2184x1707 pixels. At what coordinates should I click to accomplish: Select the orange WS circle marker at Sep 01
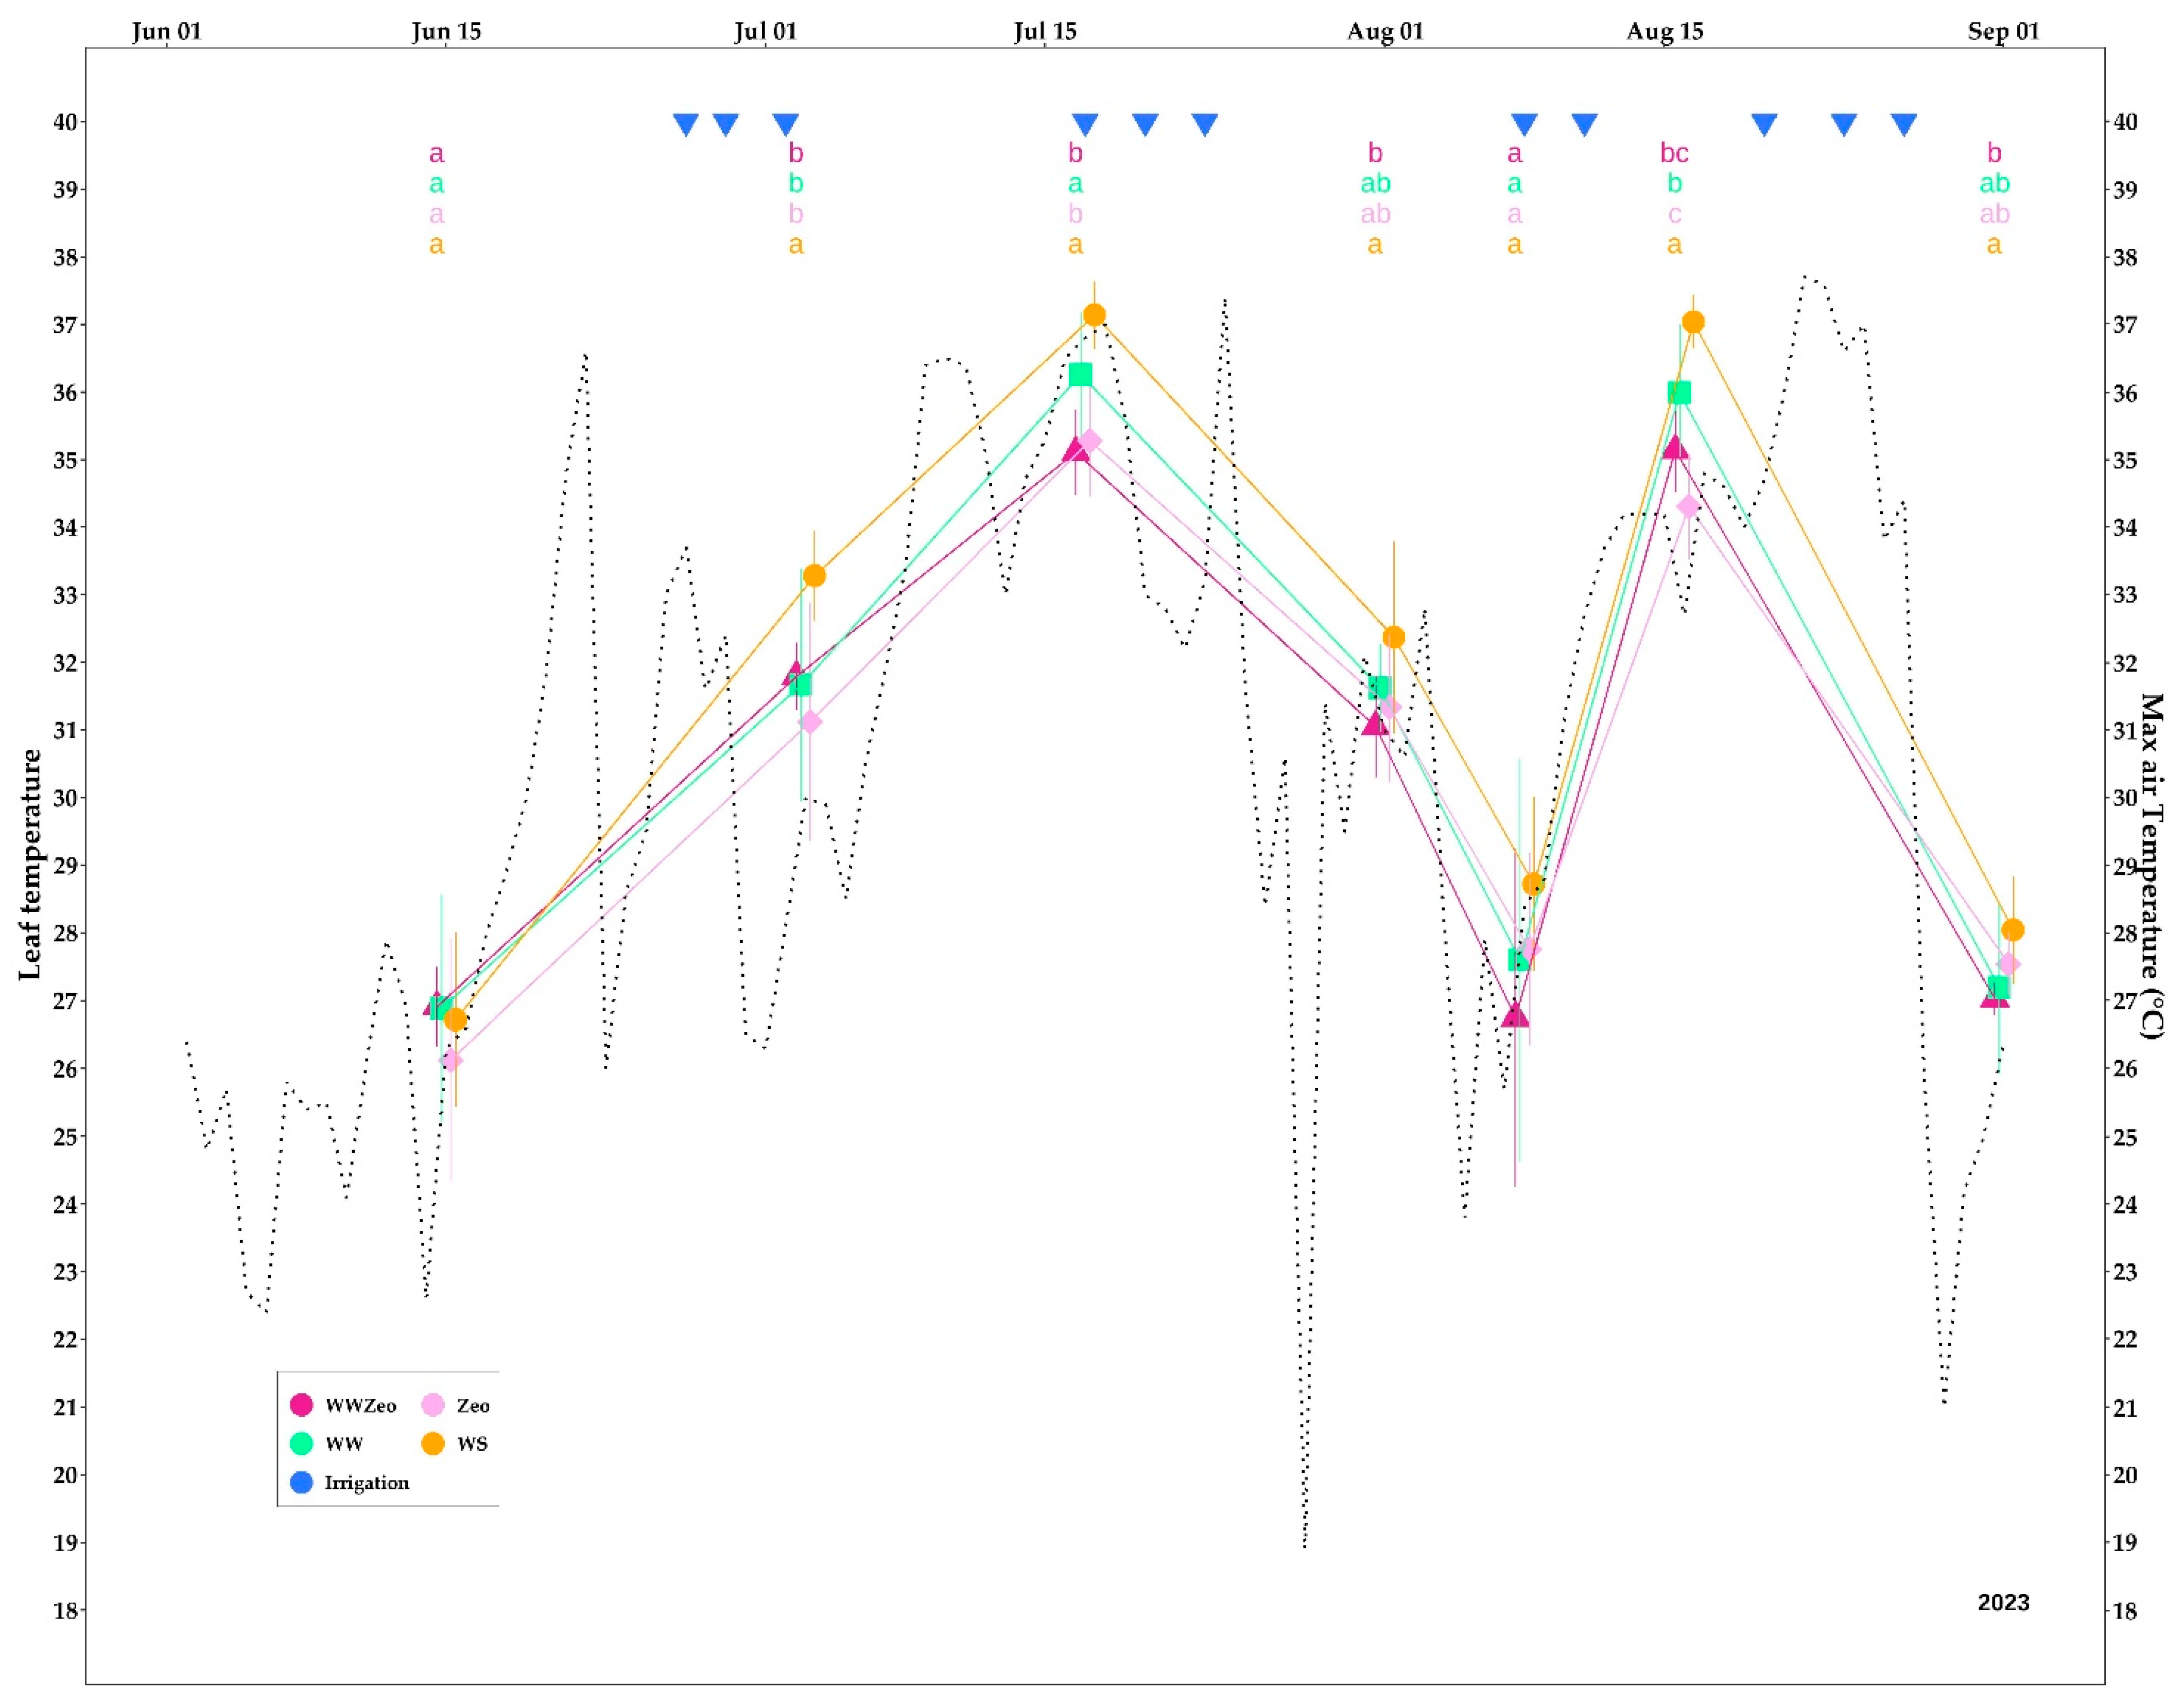pos(2012,929)
